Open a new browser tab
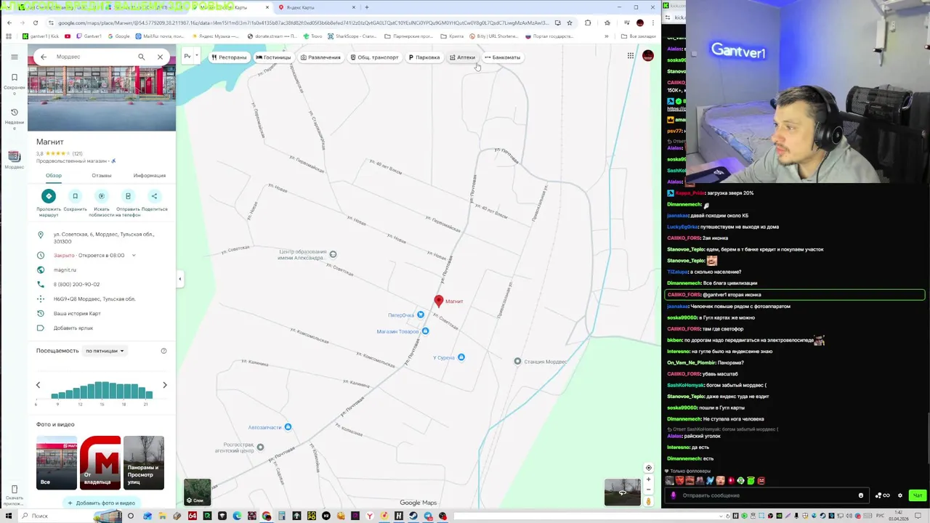 click(367, 7)
